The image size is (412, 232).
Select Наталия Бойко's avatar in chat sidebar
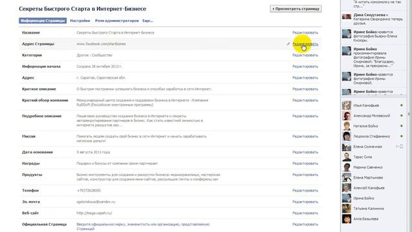346,126
